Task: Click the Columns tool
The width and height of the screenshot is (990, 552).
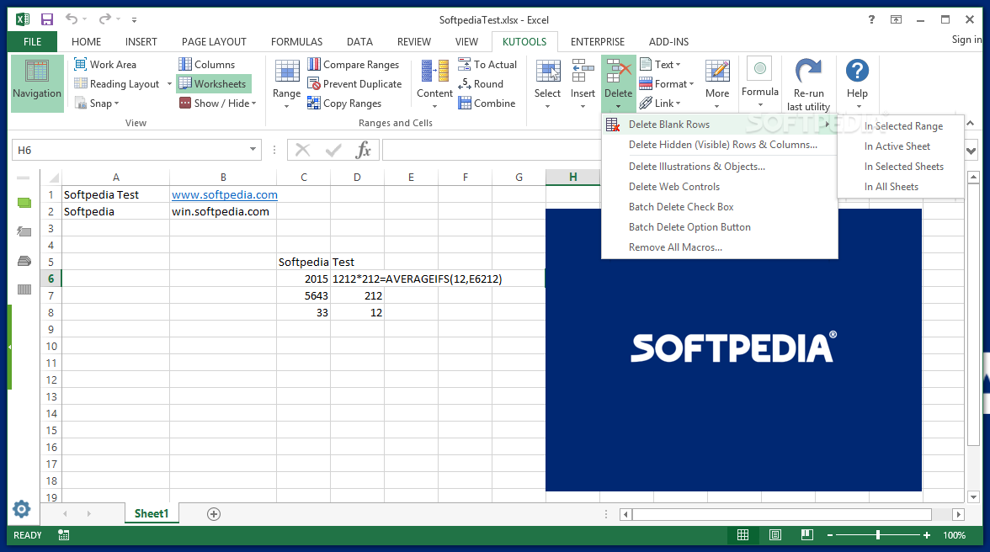Action: (x=206, y=64)
